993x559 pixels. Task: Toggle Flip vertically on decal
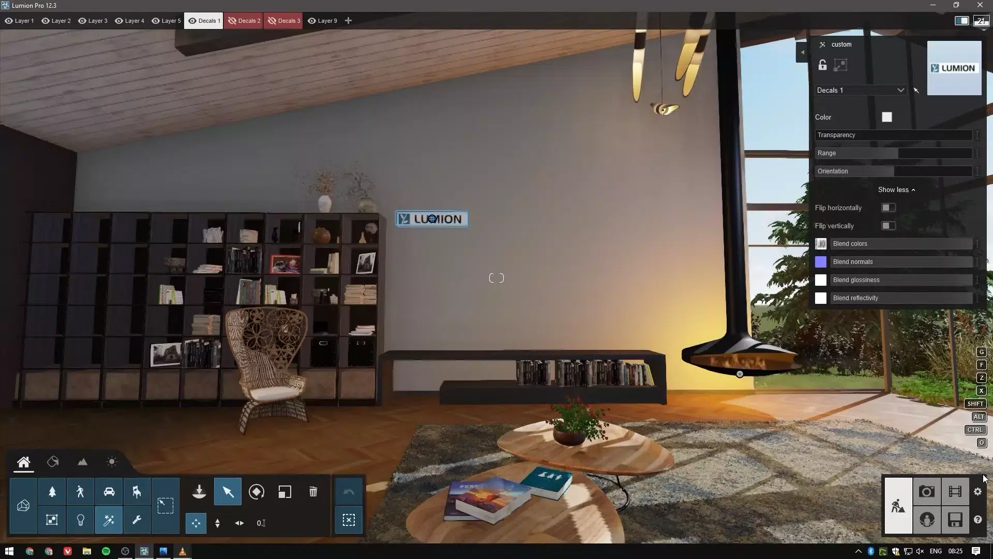(x=887, y=225)
